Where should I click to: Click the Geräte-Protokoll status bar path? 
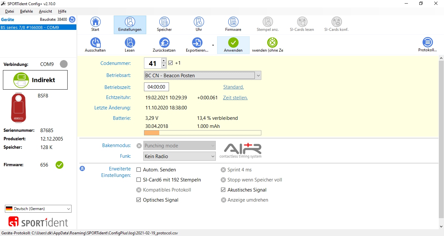pos(89,233)
